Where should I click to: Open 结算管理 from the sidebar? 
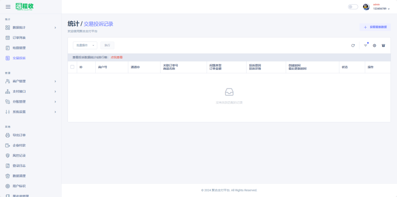click(x=19, y=48)
